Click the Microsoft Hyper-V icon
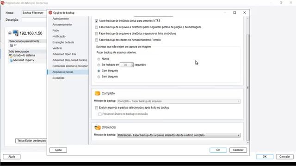This screenshot has height=166, width=296. click(x=11, y=60)
